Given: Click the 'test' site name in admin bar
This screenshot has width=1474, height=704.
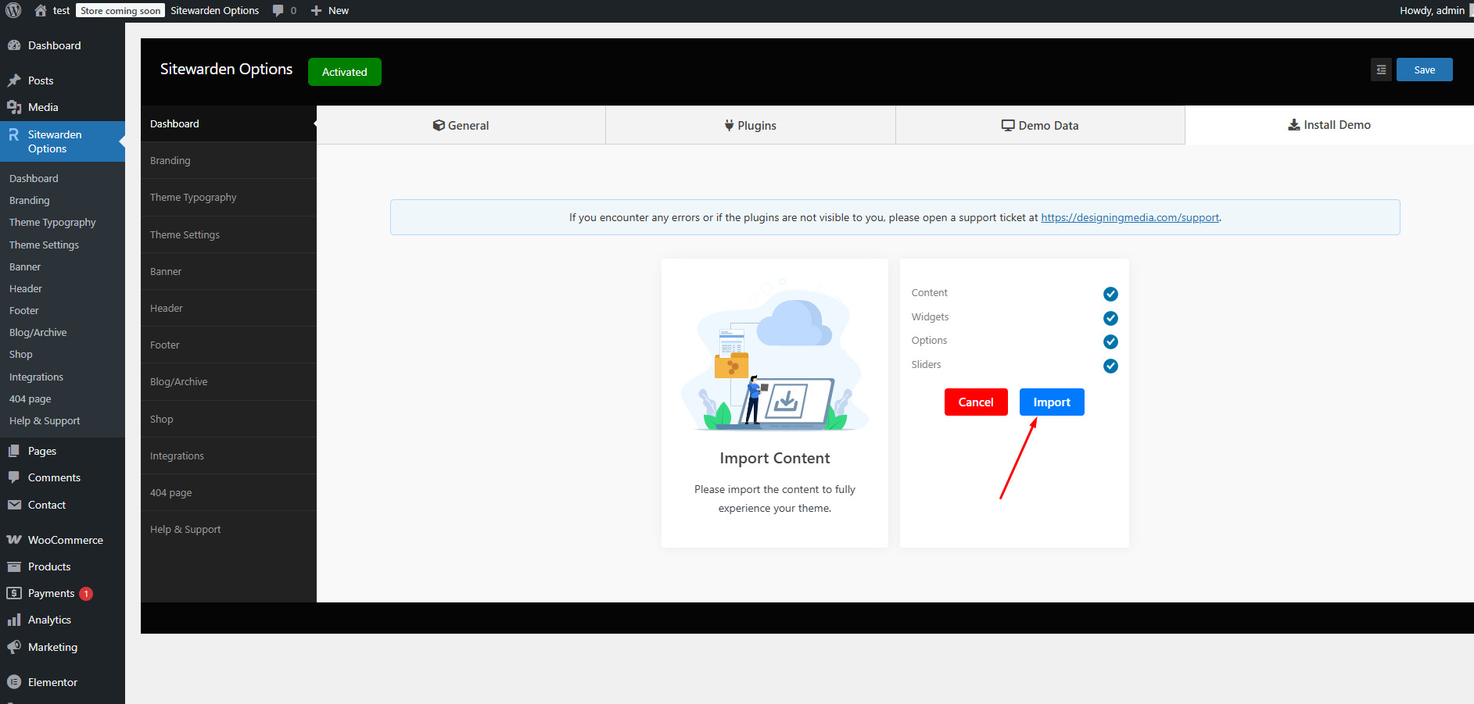Looking at the screenshot, I should [62, 11].
